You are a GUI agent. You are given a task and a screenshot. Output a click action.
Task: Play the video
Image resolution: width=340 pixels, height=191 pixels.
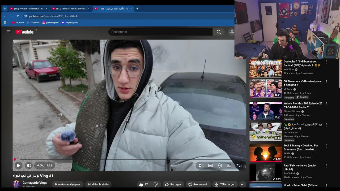click(x=19, y=166)
